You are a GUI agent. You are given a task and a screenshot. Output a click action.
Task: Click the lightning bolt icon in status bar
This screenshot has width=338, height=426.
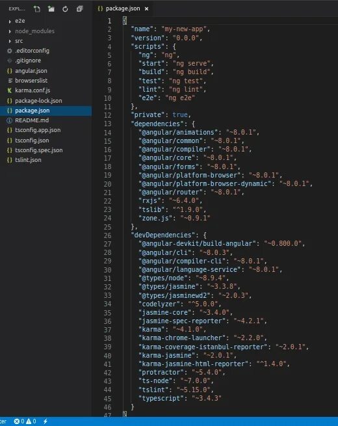pyautogui.click(x=45, y=421)
